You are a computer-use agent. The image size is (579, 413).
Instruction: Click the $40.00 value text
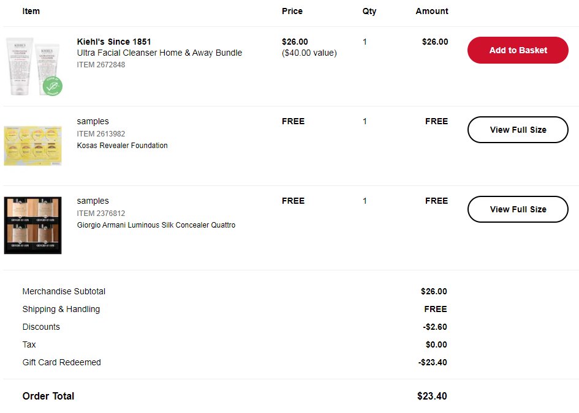309,53
